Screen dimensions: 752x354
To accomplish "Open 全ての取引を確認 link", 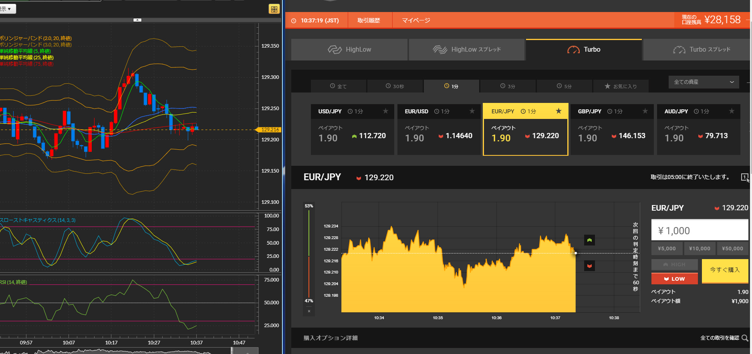I will coord(719,338).
